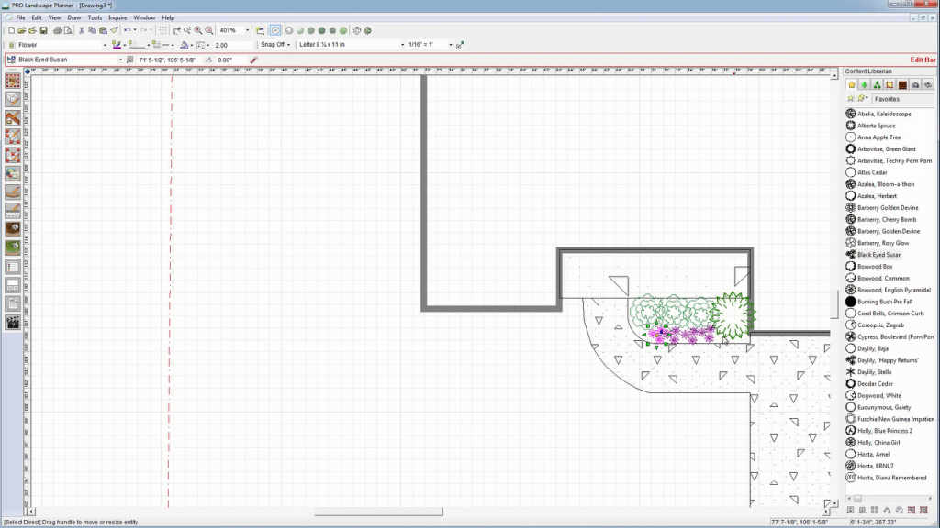Click the Inquire menu
Image resolution: width=940 pixels, height=528 pixels.
point(117,16)
